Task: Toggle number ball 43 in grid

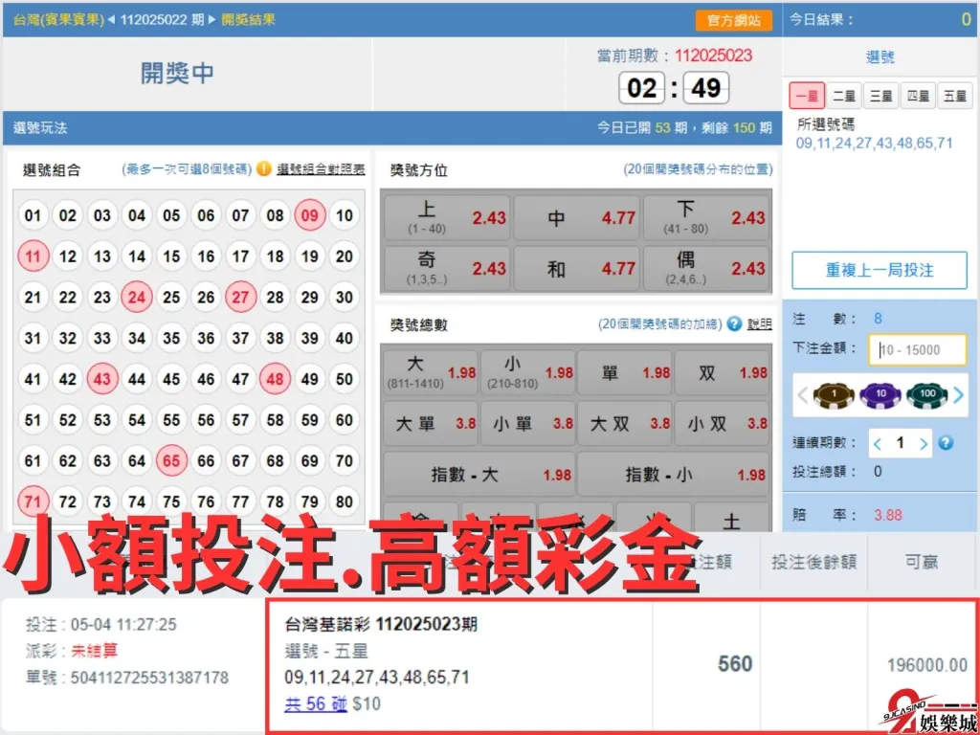Action: pos(102,379)
